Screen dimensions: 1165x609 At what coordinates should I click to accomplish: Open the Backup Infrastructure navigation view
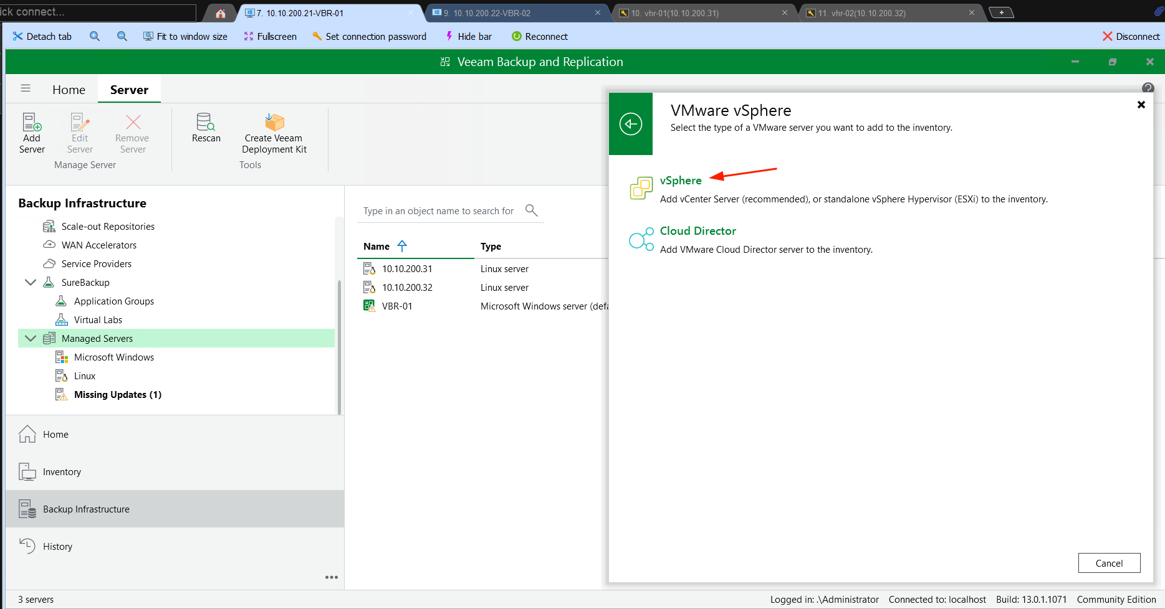click(175, 509)
